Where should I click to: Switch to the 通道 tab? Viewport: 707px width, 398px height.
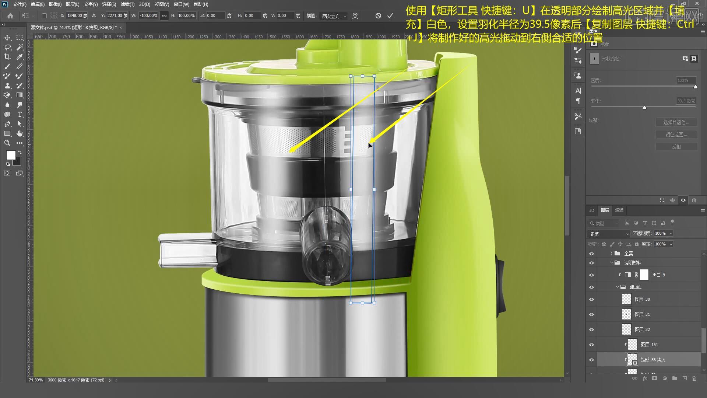(619, 210)
